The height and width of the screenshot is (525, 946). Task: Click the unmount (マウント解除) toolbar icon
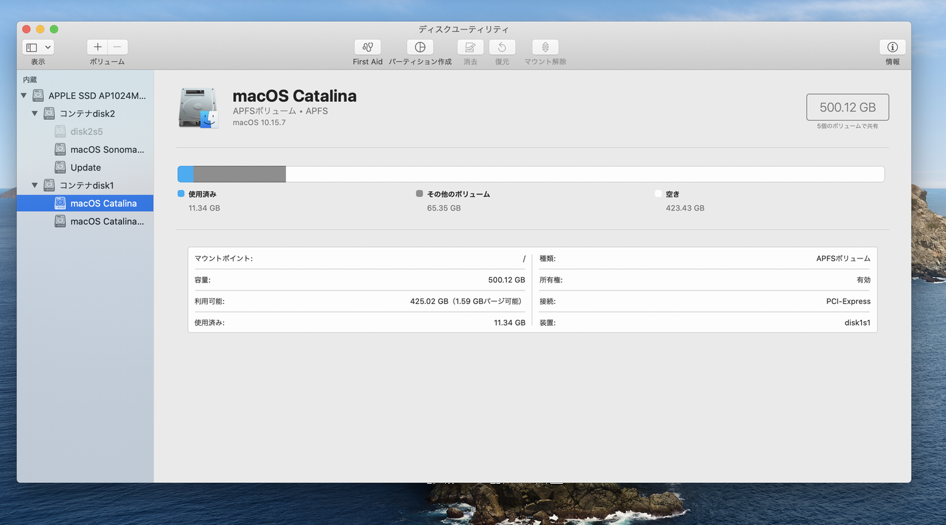[x=545, y=47]
